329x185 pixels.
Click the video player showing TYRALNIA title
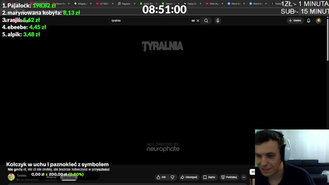pyautogui.click(x=163, y=95)
